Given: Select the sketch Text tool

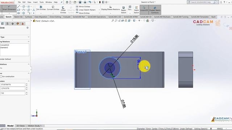Looking at the screenshot, I should click(x=34, y=10).
